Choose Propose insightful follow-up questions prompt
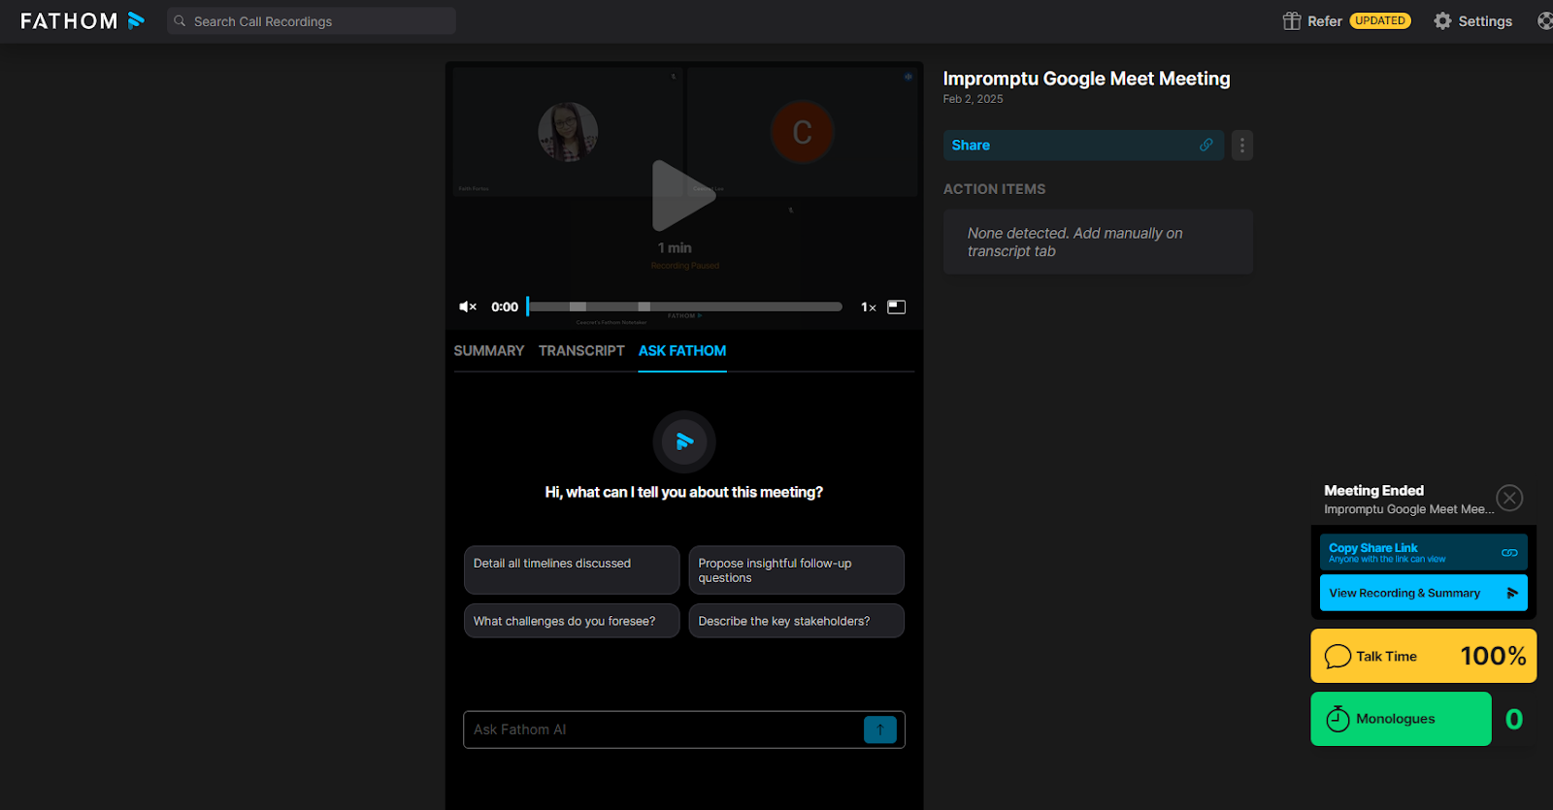 [x=796, y=569]
